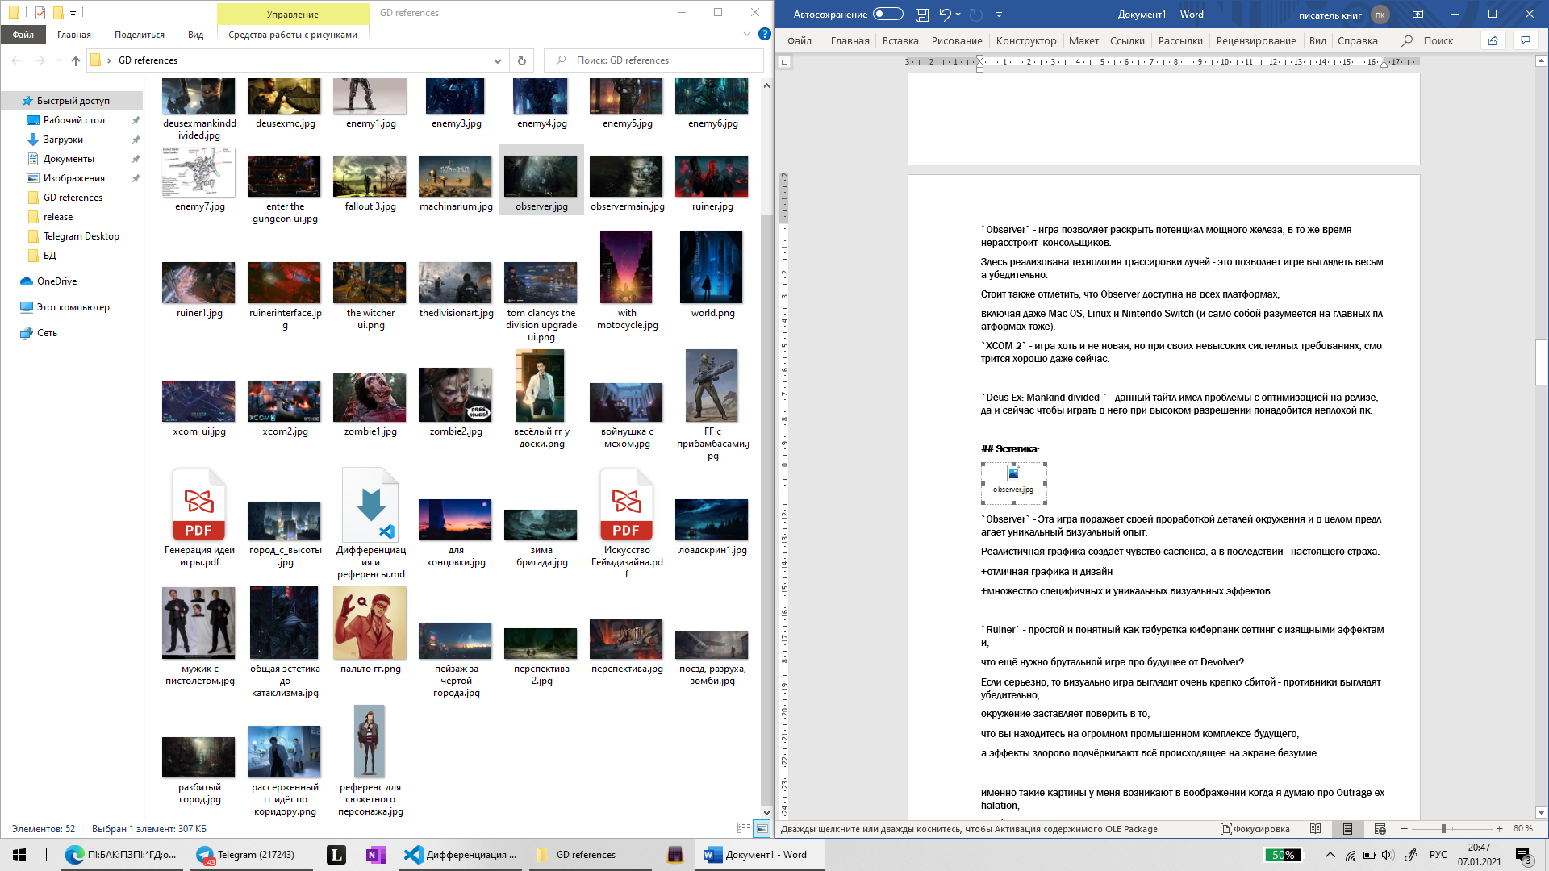Open the Поделиться tab in Explorer

click(x=140, y=35)
